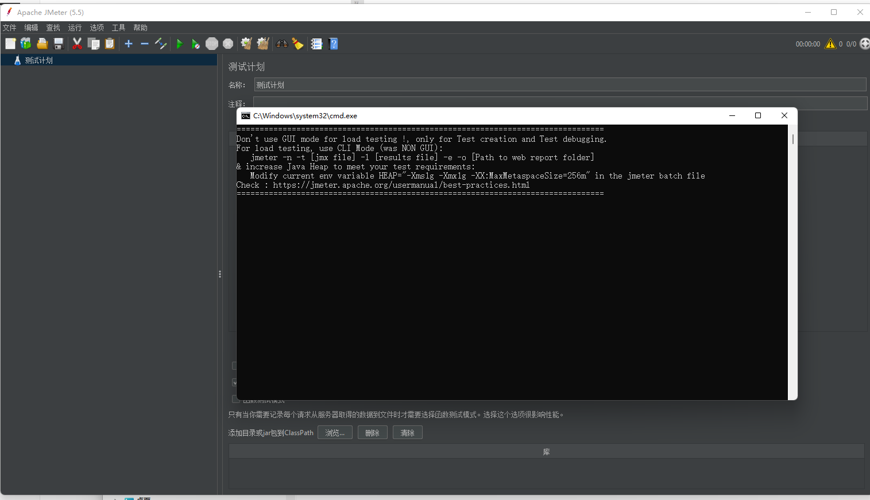Open the 运行 menu
Viewport: 870px width, 500px height.
[75, 27]
